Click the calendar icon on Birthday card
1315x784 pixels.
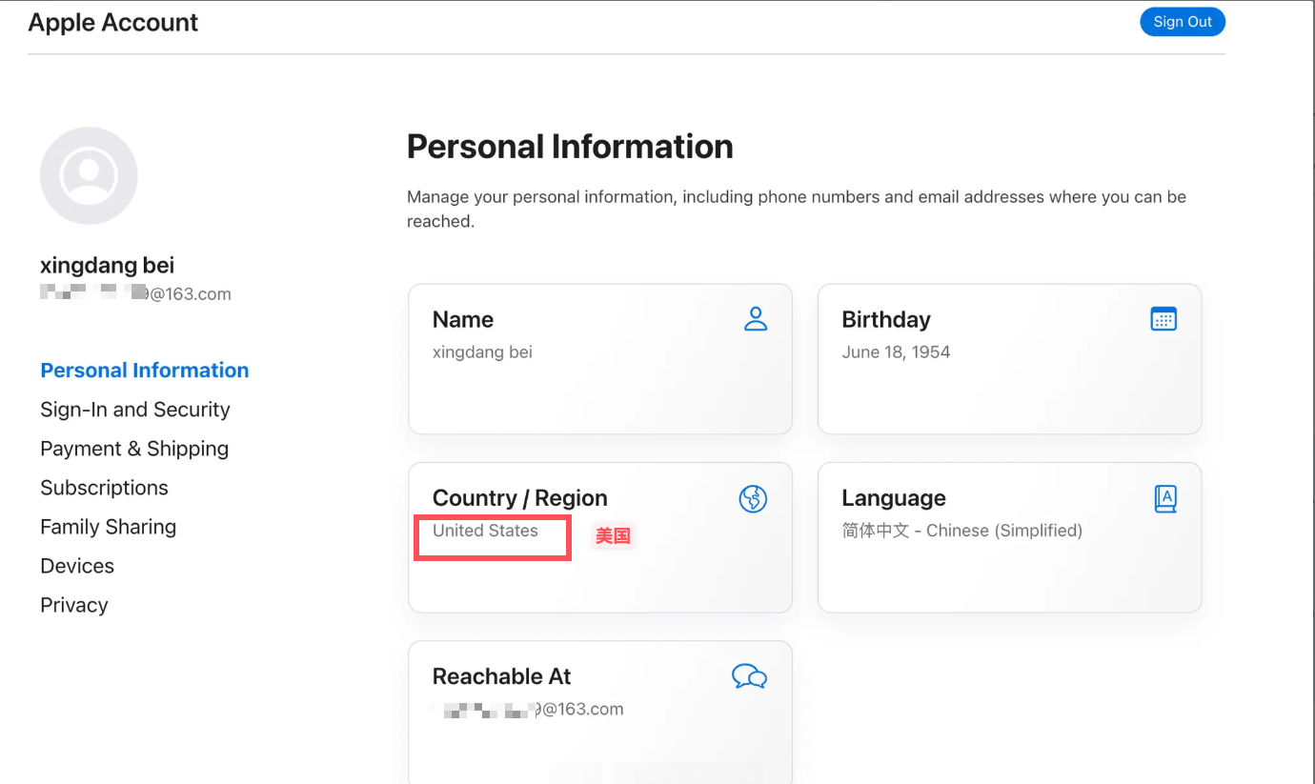(1163, 319)
